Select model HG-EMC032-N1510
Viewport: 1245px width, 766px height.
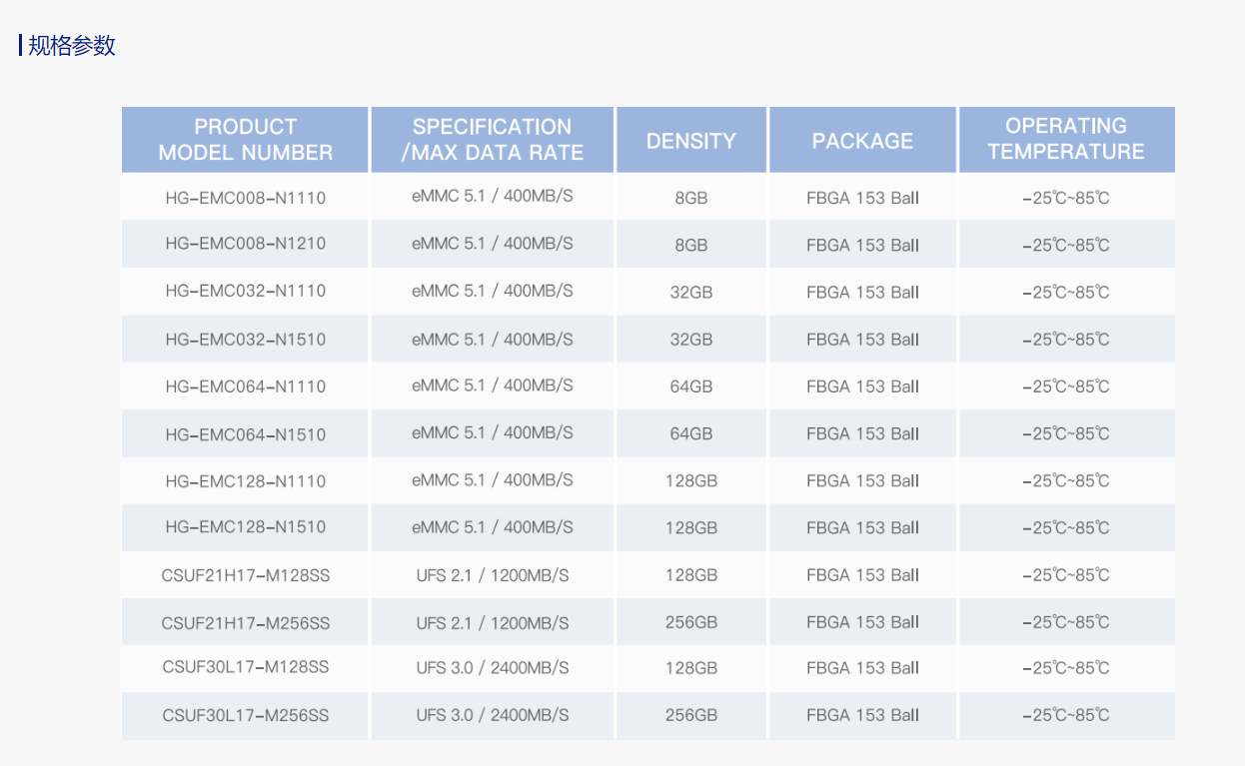(x=246, y=340)
